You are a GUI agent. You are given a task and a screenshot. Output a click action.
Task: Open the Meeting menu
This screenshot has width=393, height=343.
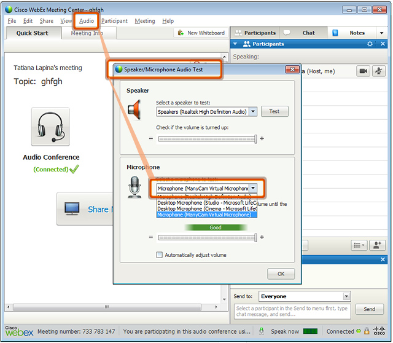point(145,21)
